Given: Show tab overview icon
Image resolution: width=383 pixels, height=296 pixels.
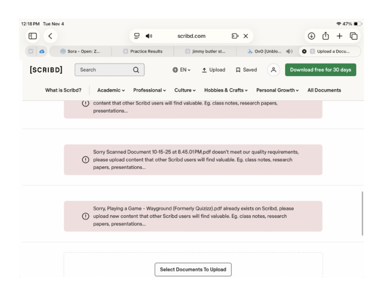Looking at the screenshot, I should pos(354,36).
